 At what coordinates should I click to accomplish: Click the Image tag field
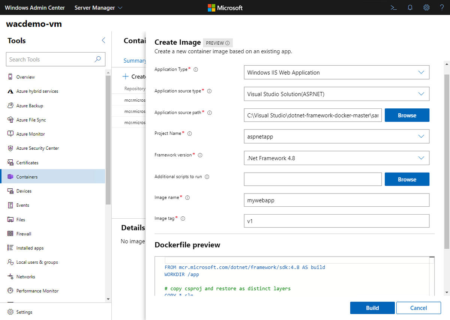tap(336, 221)
